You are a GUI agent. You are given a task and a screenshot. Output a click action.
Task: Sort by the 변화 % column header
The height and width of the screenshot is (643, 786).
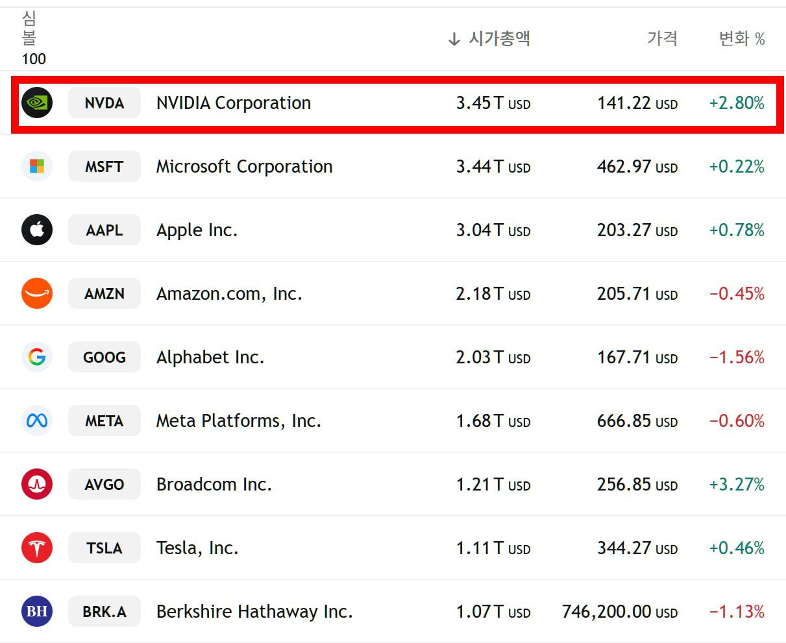coord(742,39)
